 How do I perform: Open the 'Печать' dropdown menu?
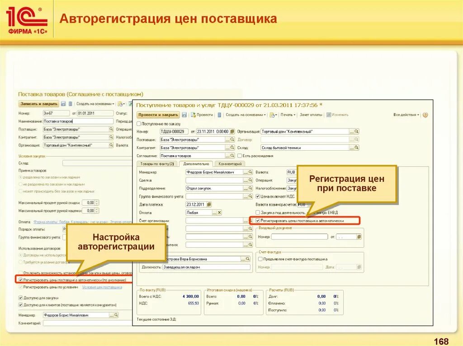tap(288, 115)
